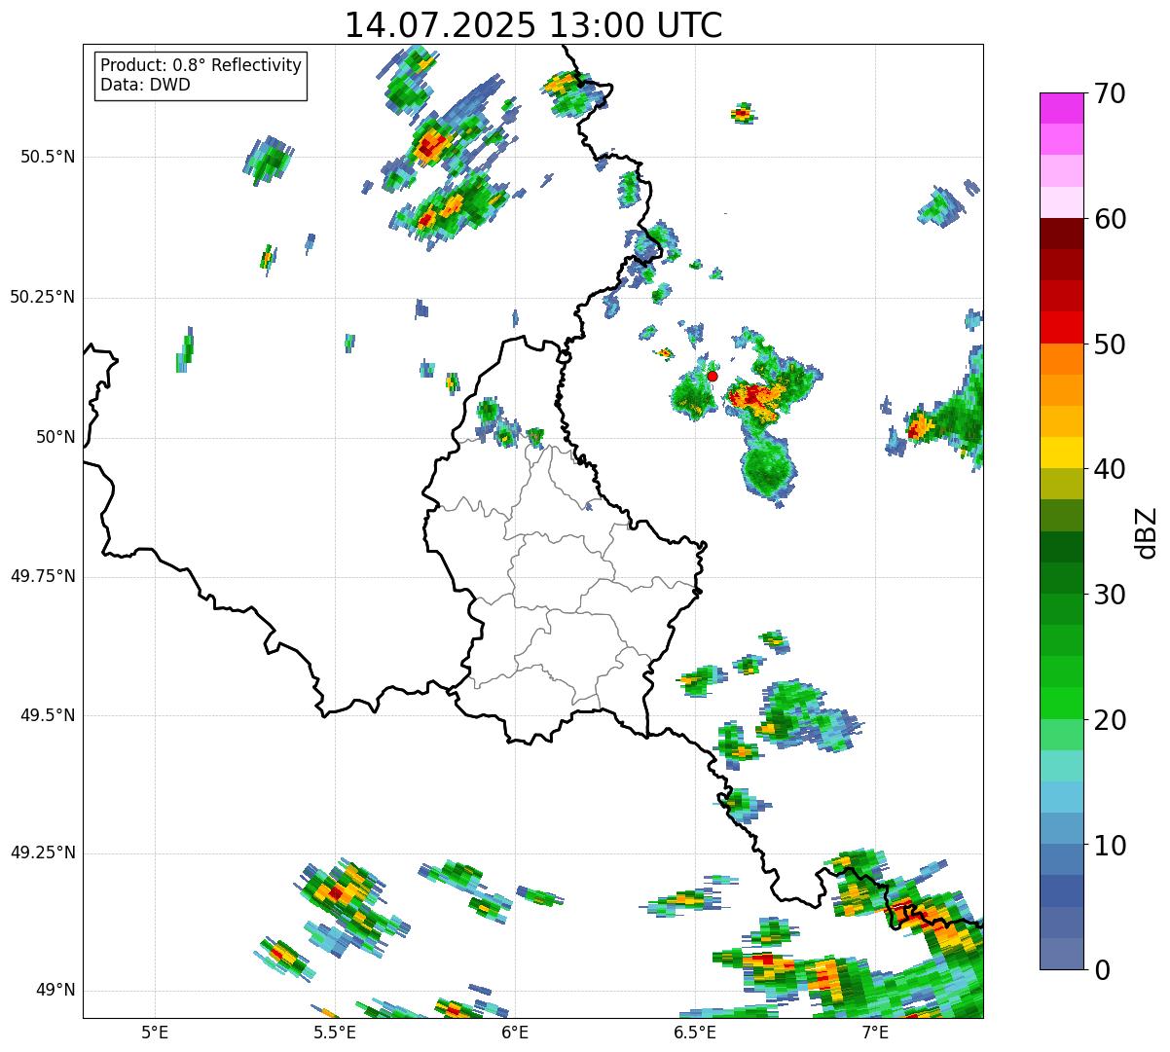Pick the dark maroon swatch just below 60

(x=1061, y=234)
